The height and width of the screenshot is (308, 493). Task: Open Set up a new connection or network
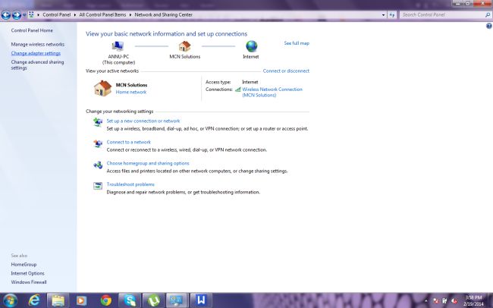(x=143, y=121)
